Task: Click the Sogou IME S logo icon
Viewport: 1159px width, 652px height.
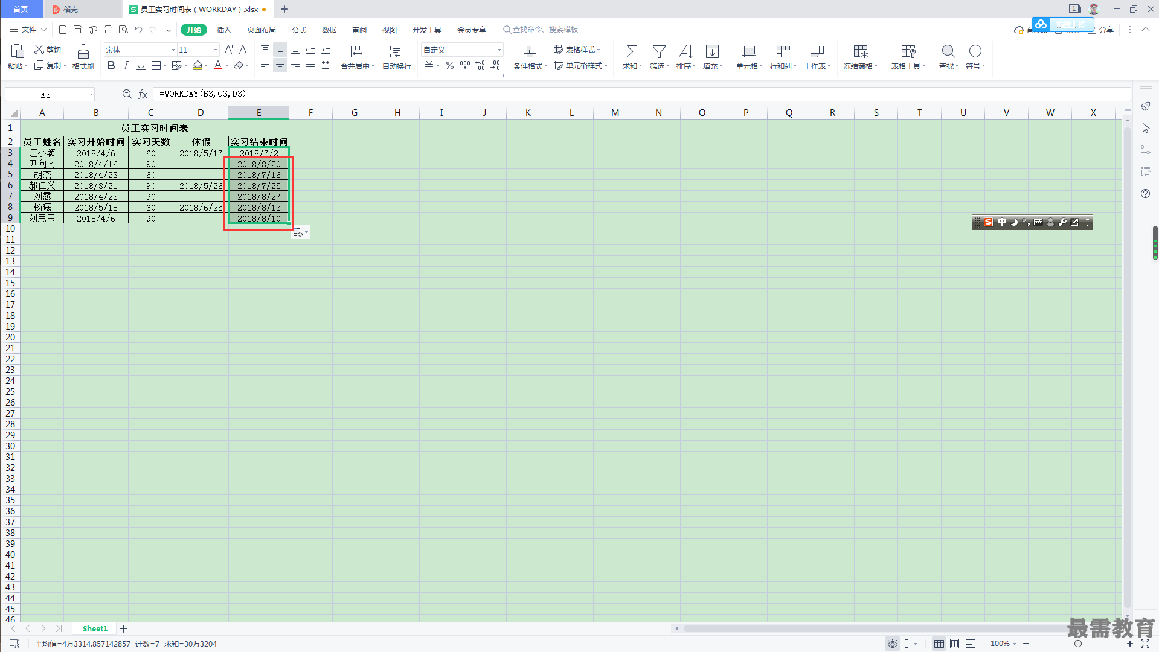Action: [988, 222]
